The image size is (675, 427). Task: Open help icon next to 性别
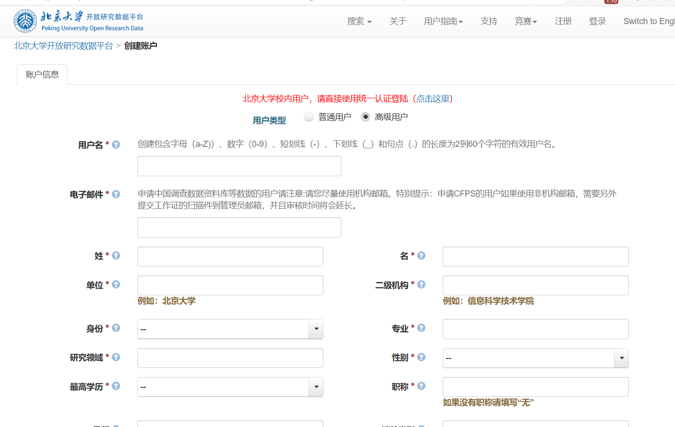click(421, 357)
